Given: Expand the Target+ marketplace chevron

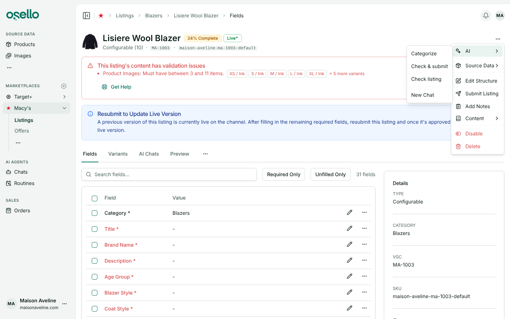Looking at the screenshot, I should (64, 97).
